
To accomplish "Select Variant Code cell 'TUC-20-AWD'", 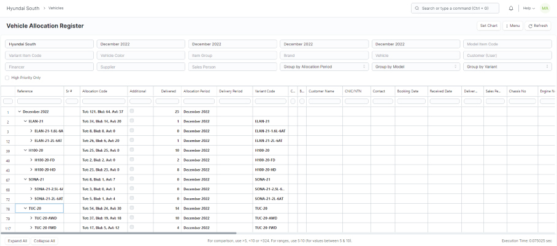I will coord(271,218).
